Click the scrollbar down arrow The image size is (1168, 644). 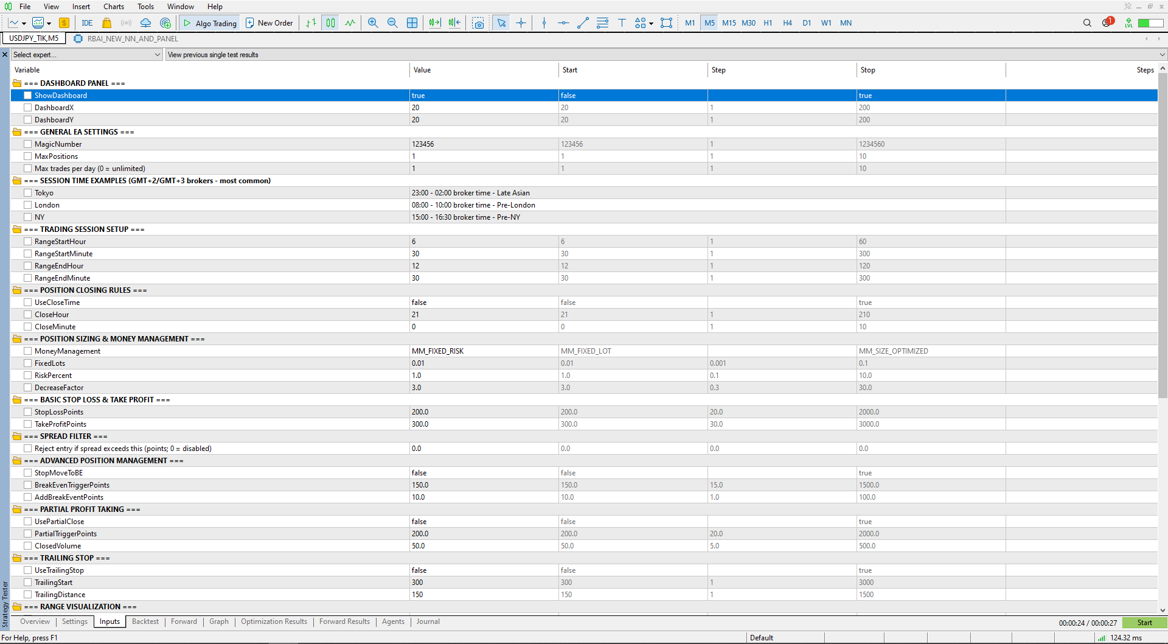coord(1163,610)
